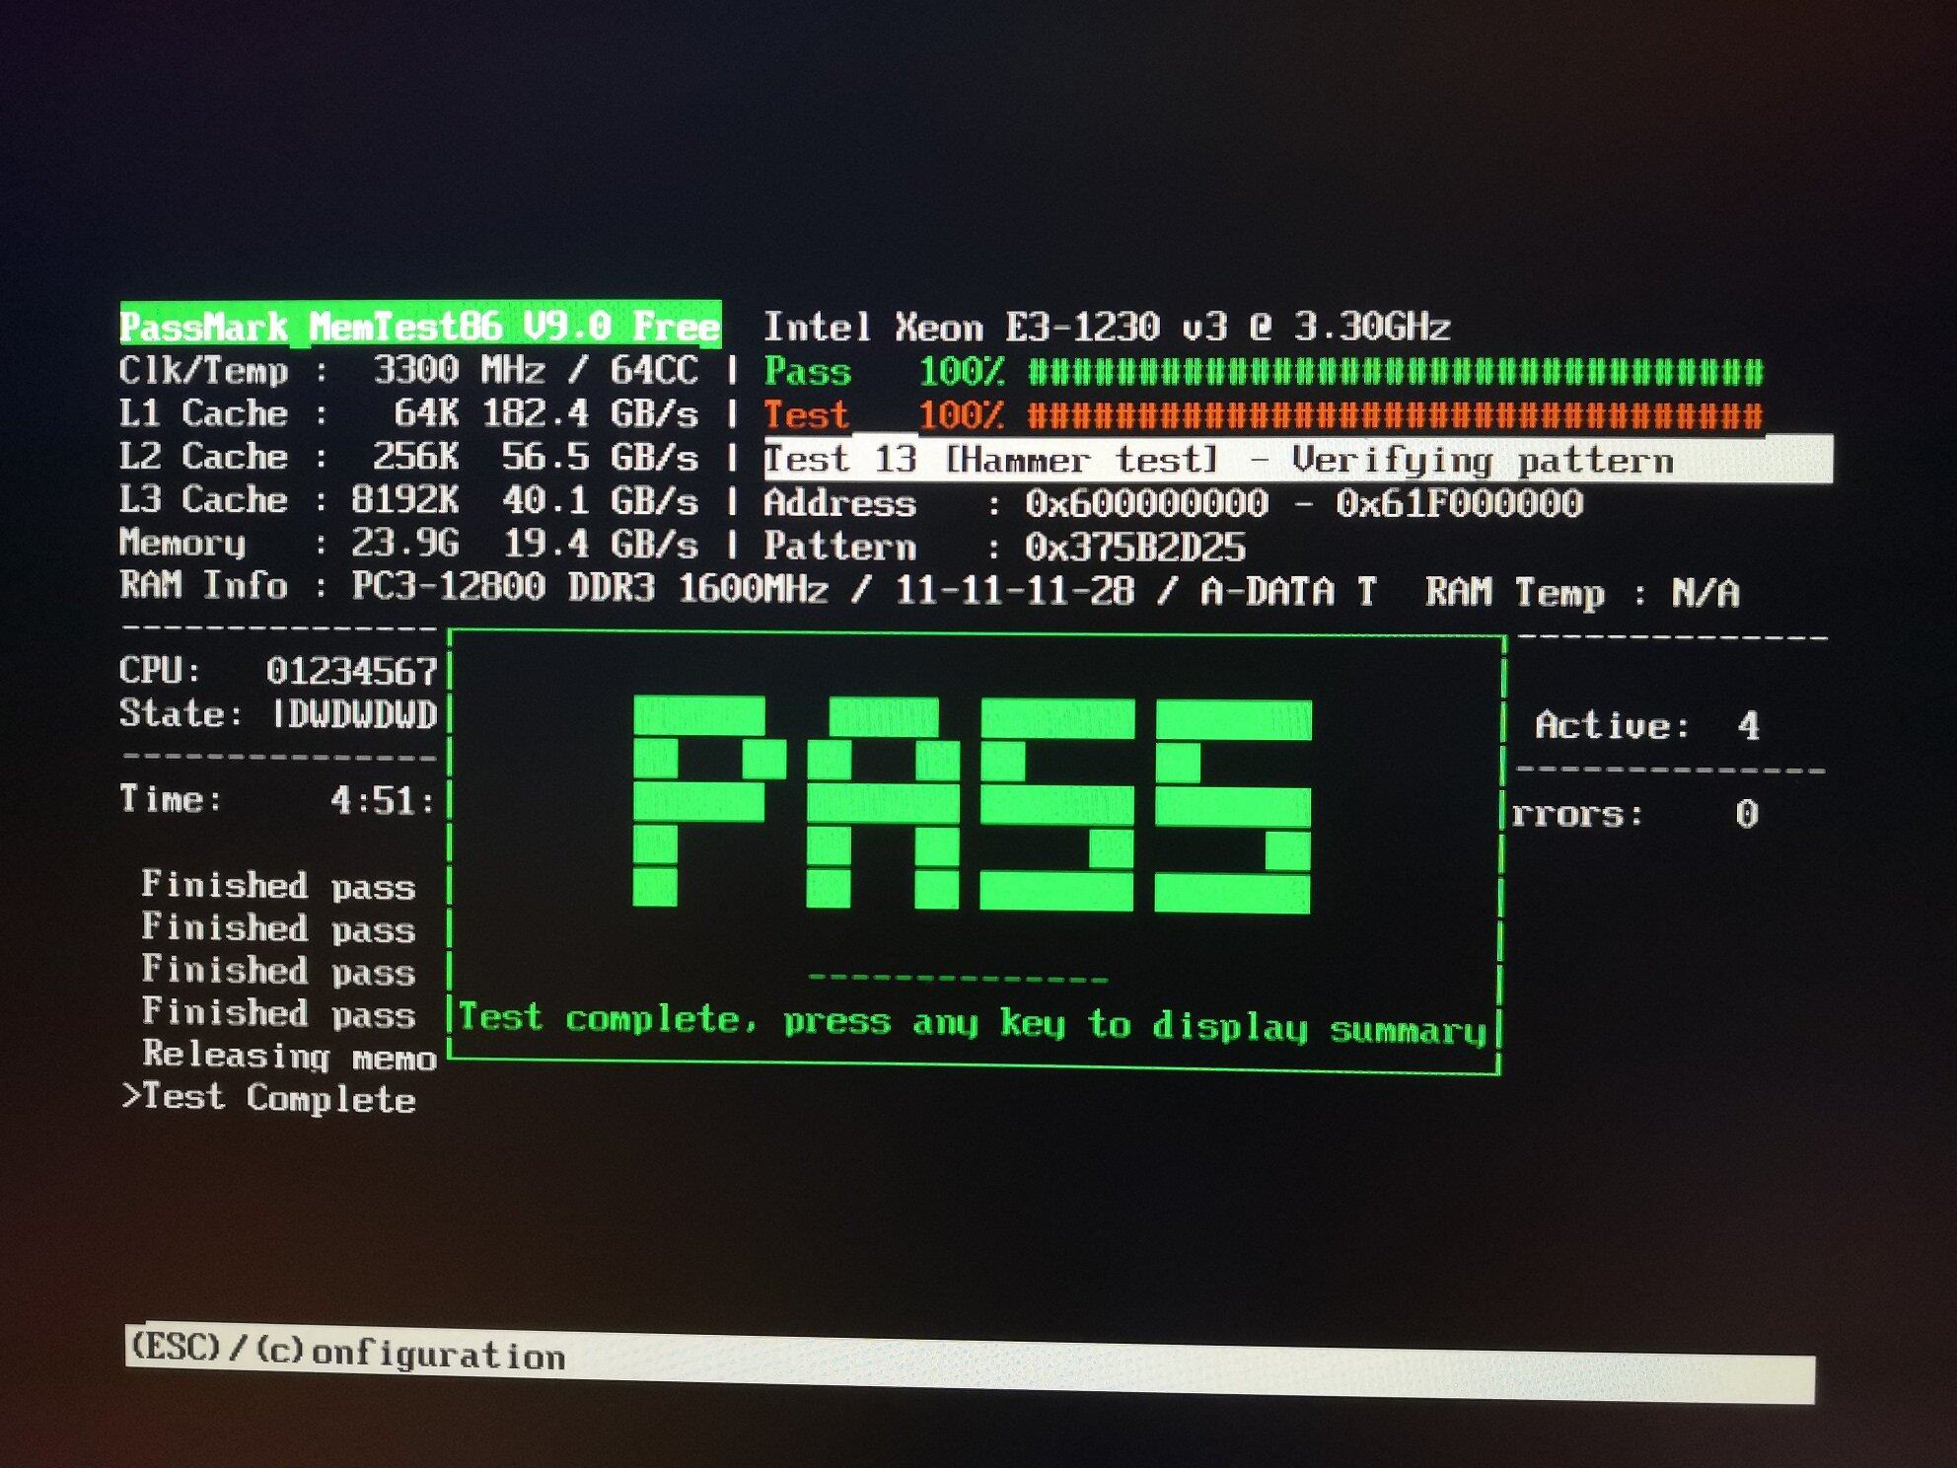Click the Test 13 Hammer test status line

coord(1298,460)
